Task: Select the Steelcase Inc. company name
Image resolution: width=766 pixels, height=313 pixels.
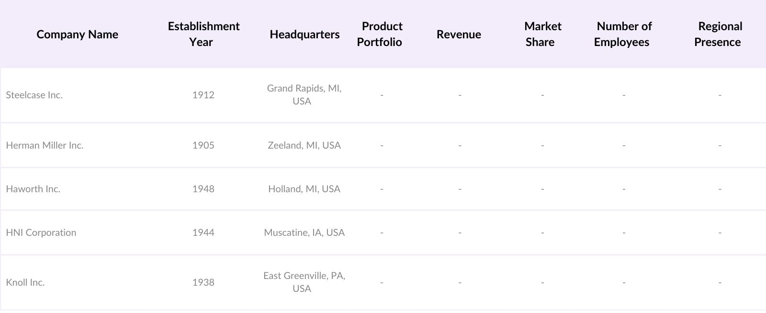Action: 34,95
